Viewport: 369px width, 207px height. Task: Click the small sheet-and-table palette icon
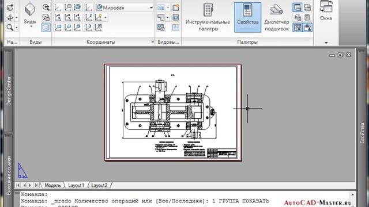tap(298, 17)
